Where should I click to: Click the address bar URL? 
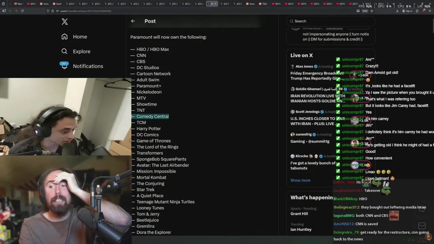[86, 11]
